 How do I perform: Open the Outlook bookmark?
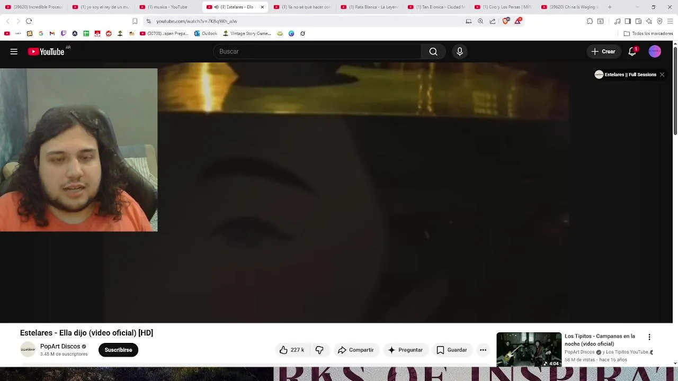click(x=206, y=33)
